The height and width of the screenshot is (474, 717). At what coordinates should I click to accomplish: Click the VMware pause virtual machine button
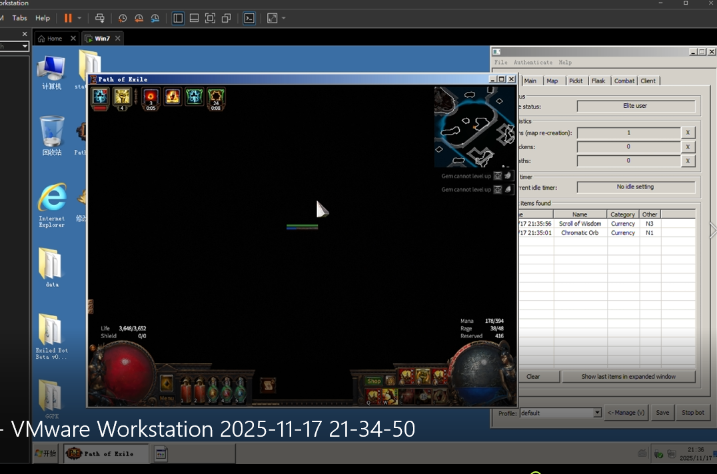68,18
